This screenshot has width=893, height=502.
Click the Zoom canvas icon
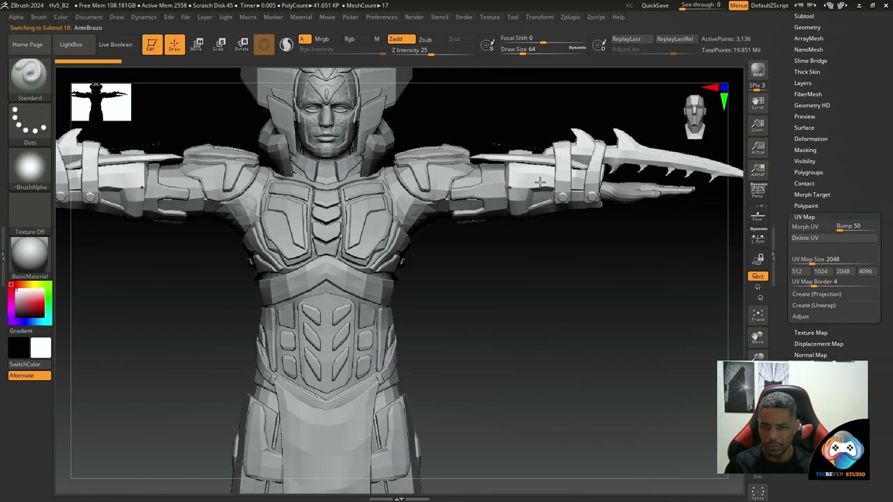tap(758, 125)
